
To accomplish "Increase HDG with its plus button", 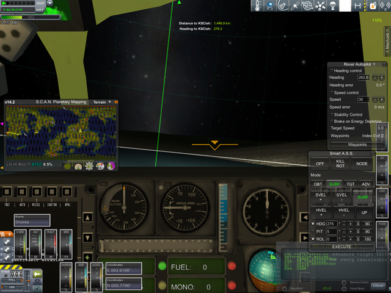I will tap(350, 224).
